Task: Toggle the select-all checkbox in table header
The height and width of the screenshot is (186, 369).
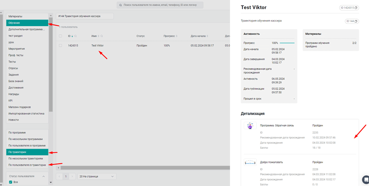Action: (61, 36)
